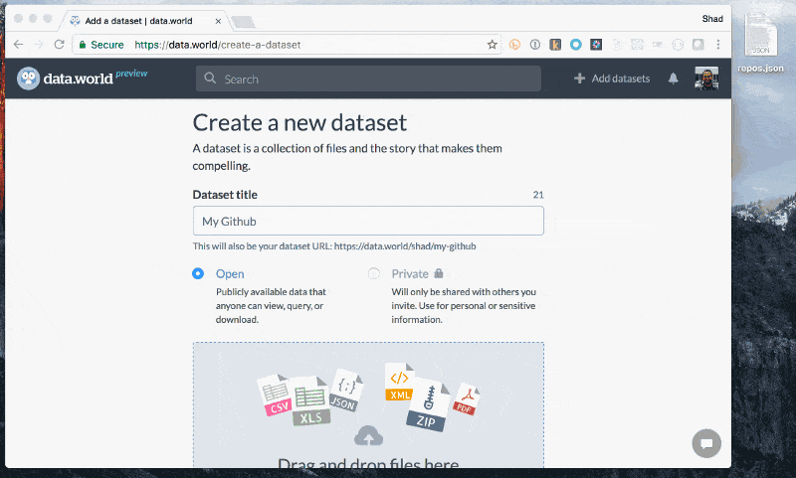Viewport: 796px width, 478px height.
Task: Click the green Secure padlock icon
Action: [83, 45]
